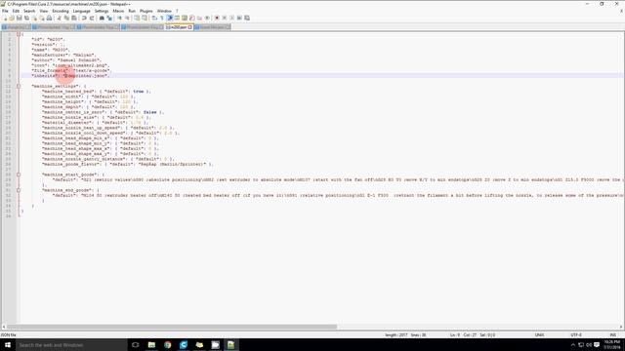Toggle word wrap toolbar button
The height and width of the screenshot is (351, 625).
coord(154,18)
